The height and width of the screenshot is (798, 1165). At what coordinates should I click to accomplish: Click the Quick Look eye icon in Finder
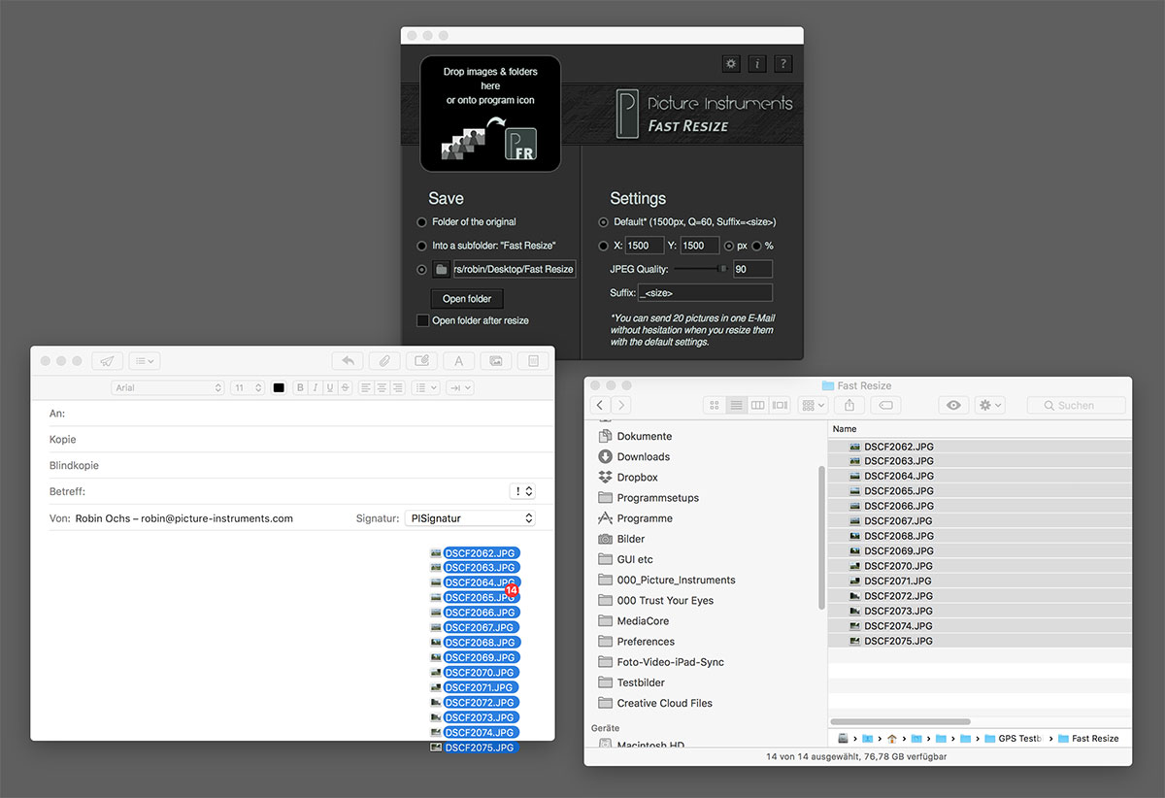953,405
